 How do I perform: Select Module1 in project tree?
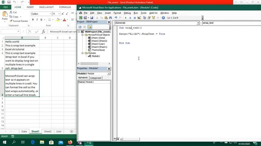pos(95,56)
